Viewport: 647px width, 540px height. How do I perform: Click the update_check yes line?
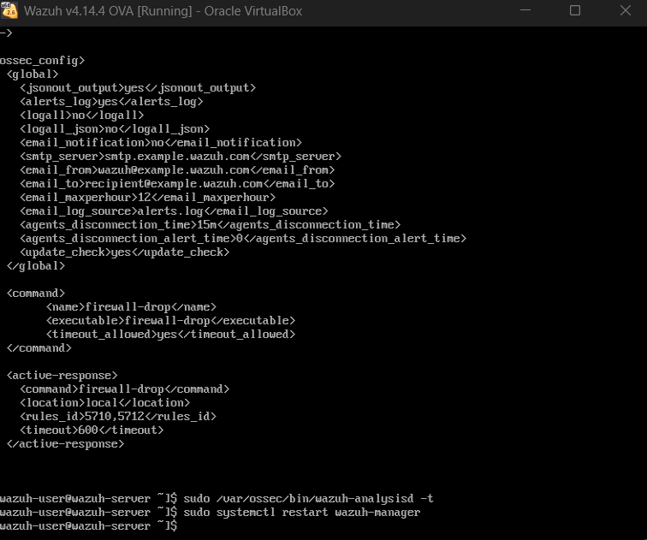click(125, 252)
